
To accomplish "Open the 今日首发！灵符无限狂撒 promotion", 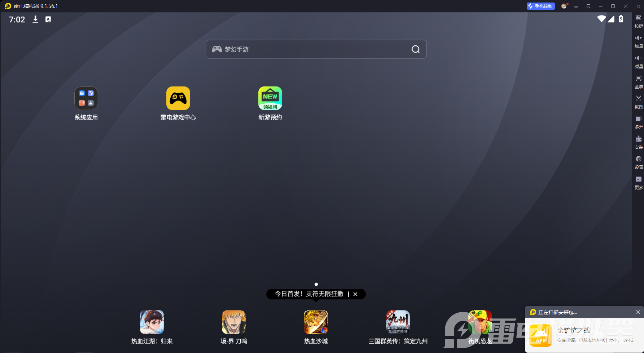I will click(309, 294).
